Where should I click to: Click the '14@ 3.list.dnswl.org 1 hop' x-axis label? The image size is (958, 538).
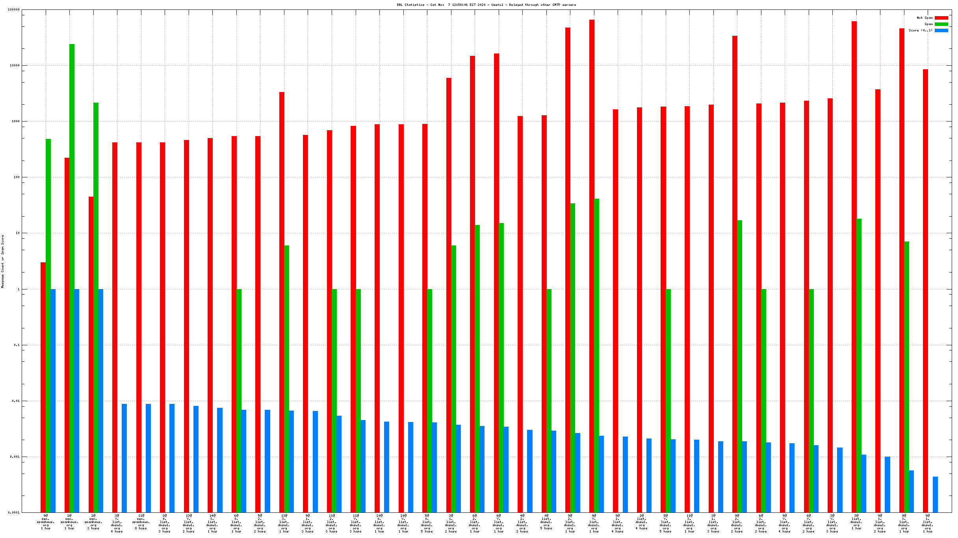click(212, 523)
